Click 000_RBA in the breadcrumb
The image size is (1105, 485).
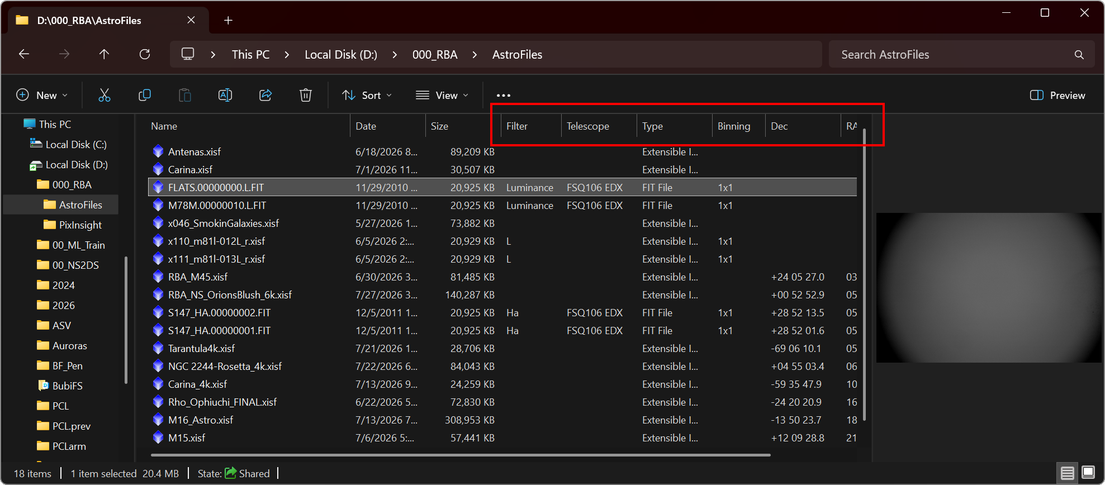[435, 55]
